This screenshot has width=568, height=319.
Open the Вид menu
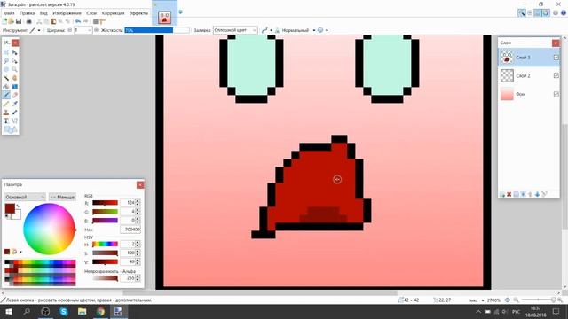click(43, 13)
